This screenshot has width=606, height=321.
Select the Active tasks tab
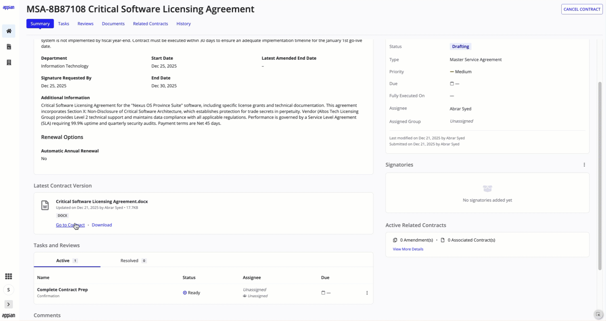tap(67, 261)
